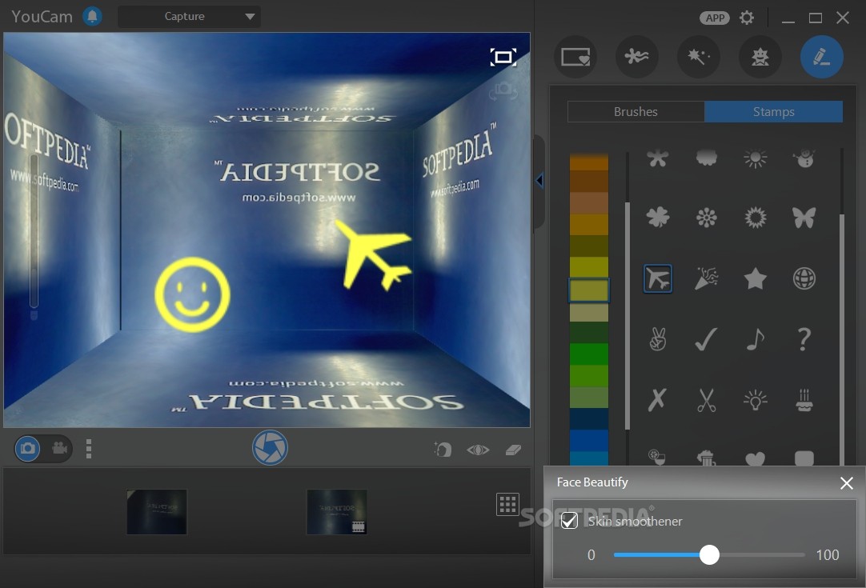Open the avatars and gadgets panel
The width and height of the screenshot is (866, 588).
point(760,57)
